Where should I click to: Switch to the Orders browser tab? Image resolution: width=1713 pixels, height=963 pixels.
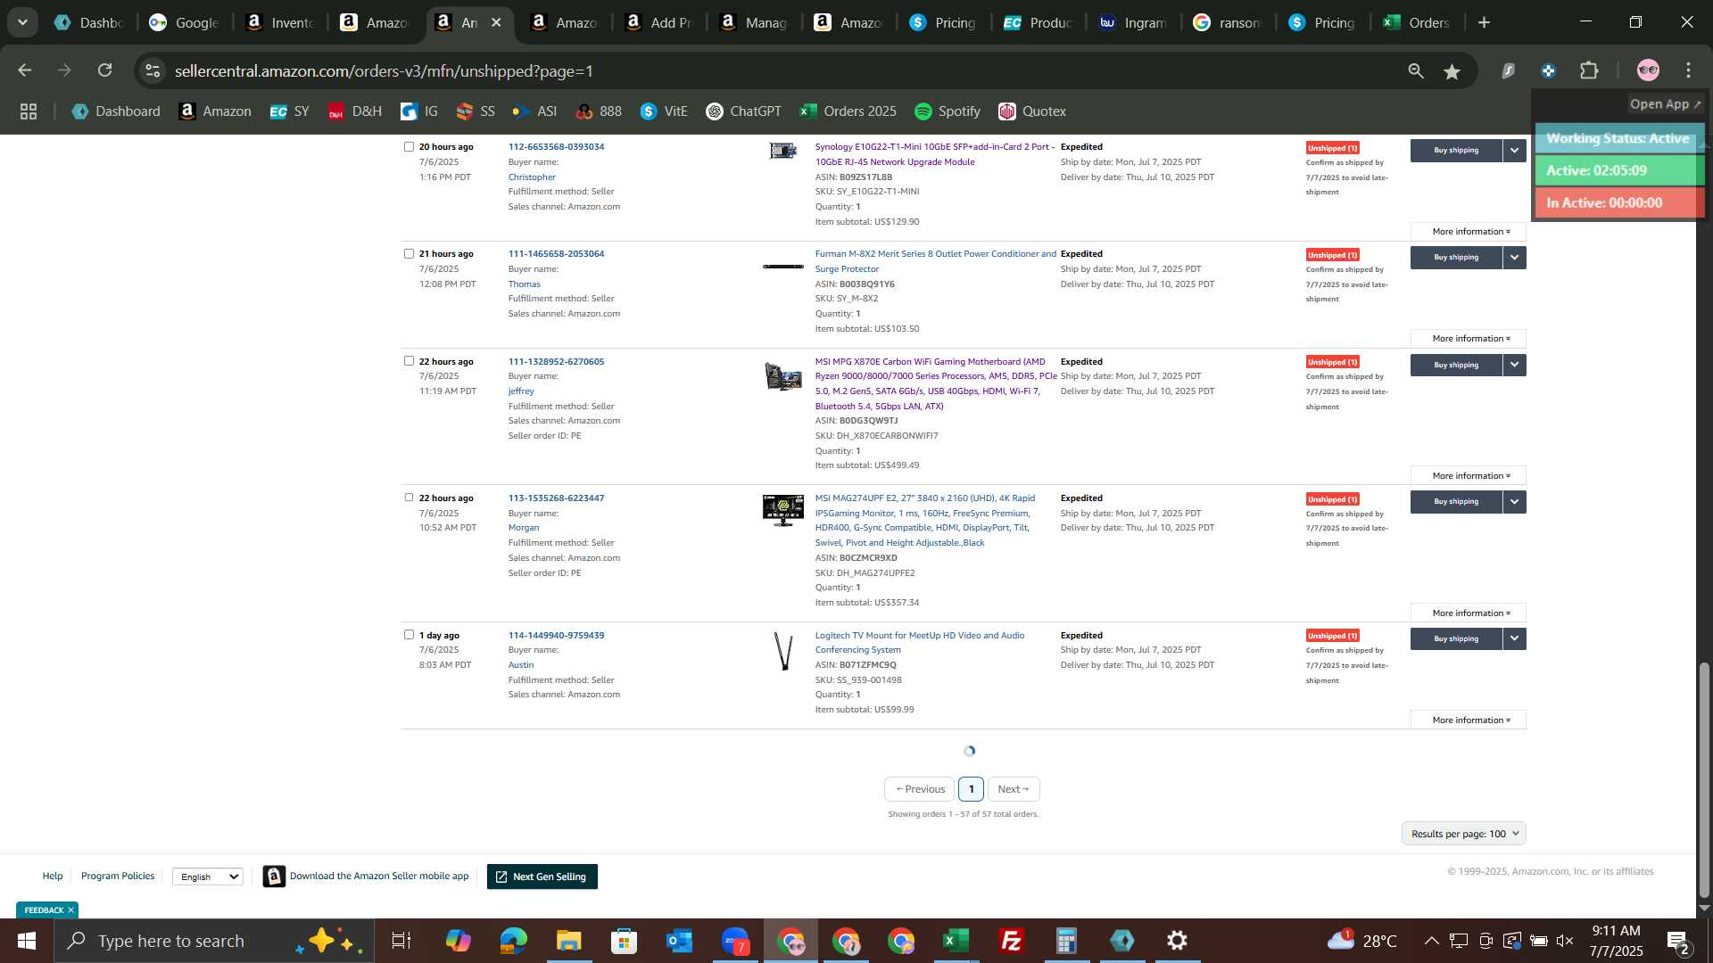[x=1417, y=23]
